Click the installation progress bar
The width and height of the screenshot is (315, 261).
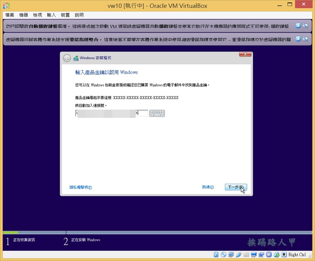(x=157, y=233)
